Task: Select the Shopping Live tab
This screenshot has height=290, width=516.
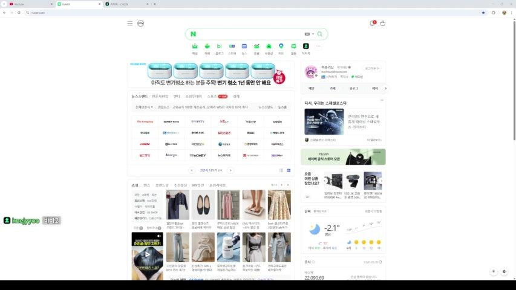Action: (218, 185)
